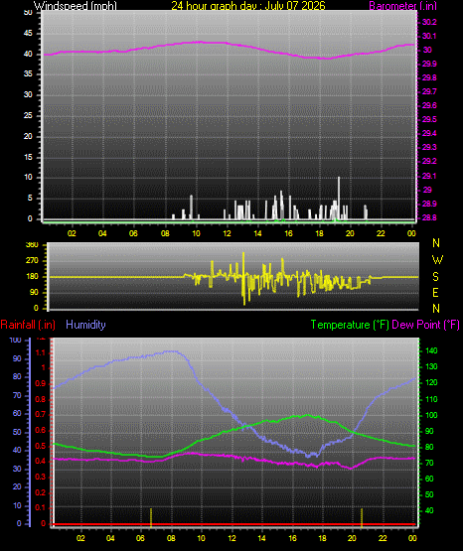The image size is (463, 551).
Task: Click the 24 hour graph day title
Action: coord(248,6)
